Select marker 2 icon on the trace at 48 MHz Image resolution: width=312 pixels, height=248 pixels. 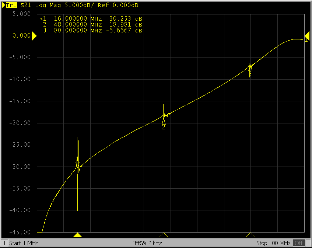pyautogui.click(x=164, y=122)
